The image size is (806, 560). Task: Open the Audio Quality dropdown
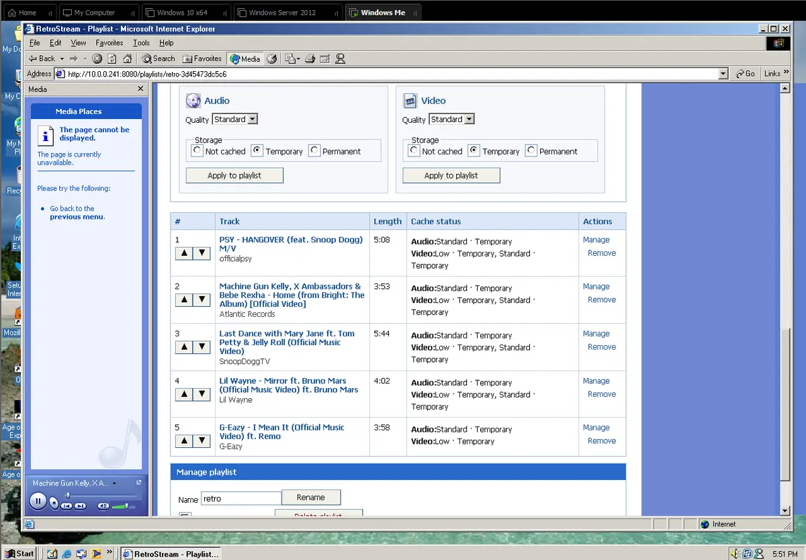click(x=235, y=120)
